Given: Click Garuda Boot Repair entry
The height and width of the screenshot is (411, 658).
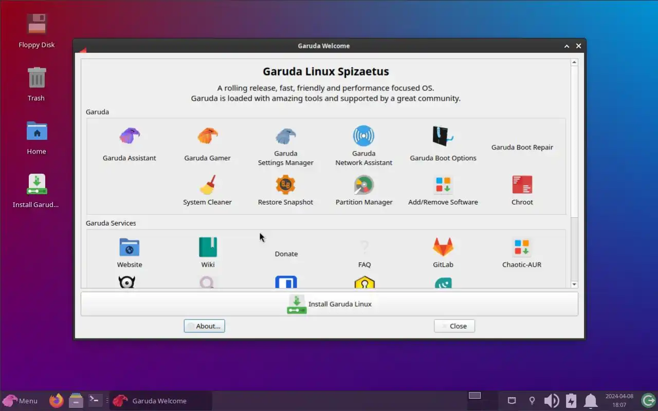Looking at the screenshot, I should click(x=522, y=147).
